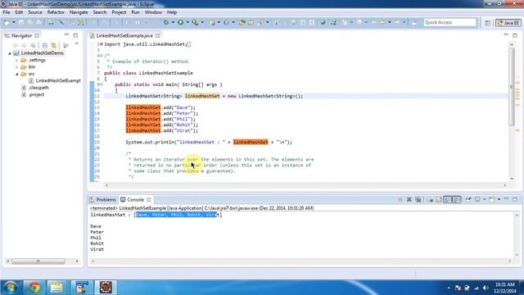The image size is (524, 295).
Task: Open Display Selected Console dropdown arrow
Action: click(484, 200)
